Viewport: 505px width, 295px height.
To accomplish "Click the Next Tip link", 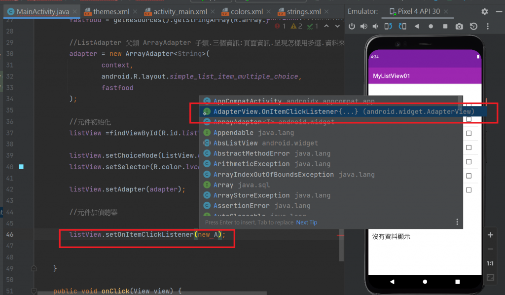I will tap(307, 222).
